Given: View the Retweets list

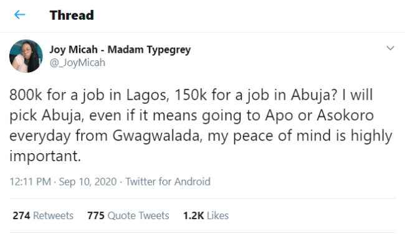Looking at the screenshot, I should point(43,215).
